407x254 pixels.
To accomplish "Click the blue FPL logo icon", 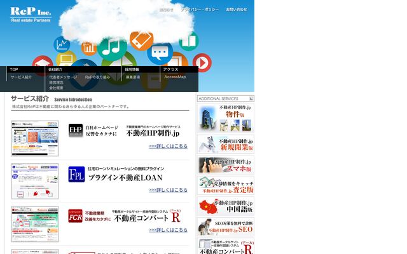I will (76, 174).
